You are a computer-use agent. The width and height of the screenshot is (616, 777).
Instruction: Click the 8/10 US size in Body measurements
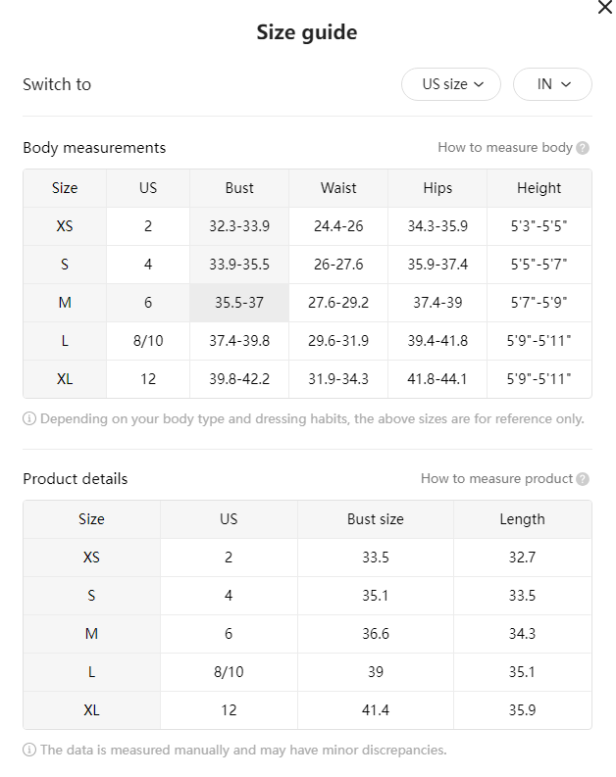coord(148,341)
